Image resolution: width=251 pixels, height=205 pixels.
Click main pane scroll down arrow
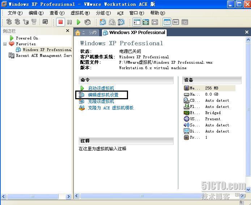[x=248, y=189]
